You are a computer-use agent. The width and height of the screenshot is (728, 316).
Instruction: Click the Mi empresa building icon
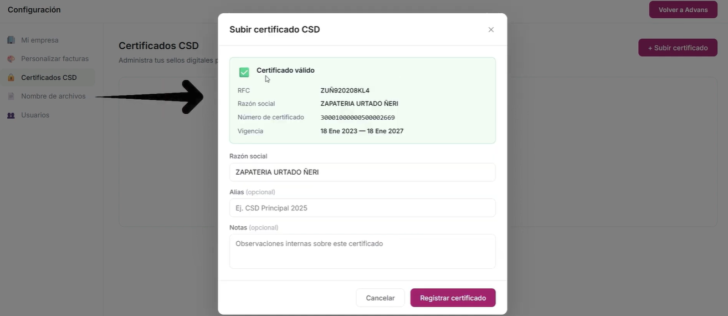11,40
